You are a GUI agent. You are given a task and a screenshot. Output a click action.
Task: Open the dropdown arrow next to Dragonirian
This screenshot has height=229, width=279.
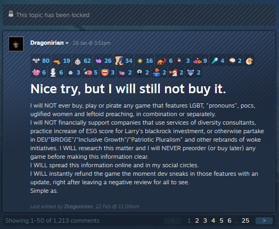67,43
